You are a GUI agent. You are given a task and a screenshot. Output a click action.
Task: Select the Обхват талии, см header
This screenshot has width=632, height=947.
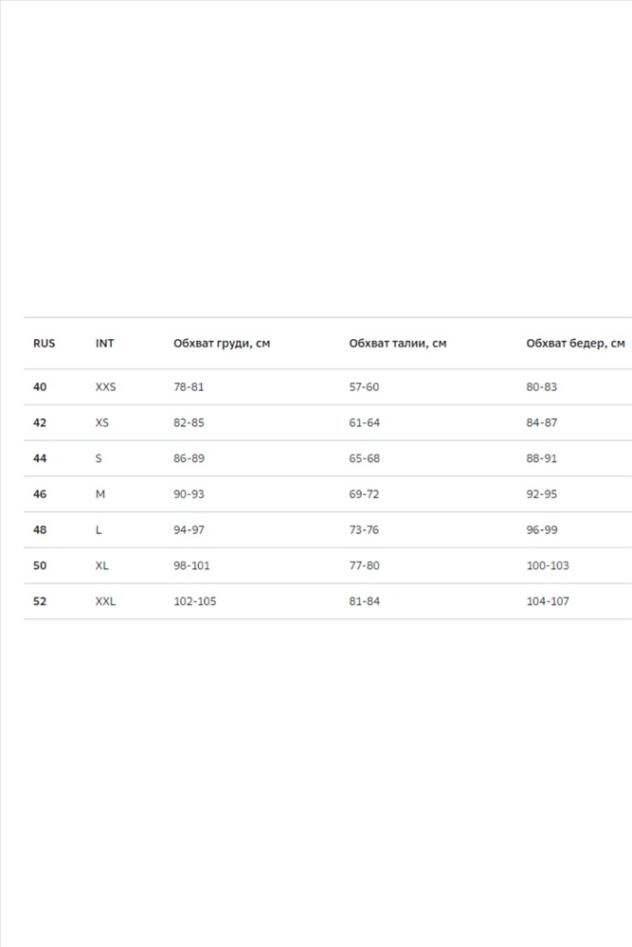pyautogui.click(x=397, y=343)
